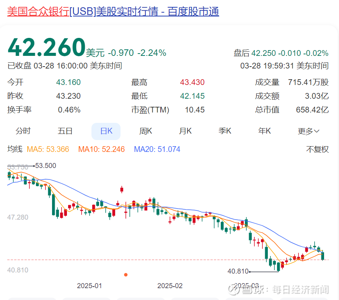Switch to the 分时 chart tab

pos(23,131)
